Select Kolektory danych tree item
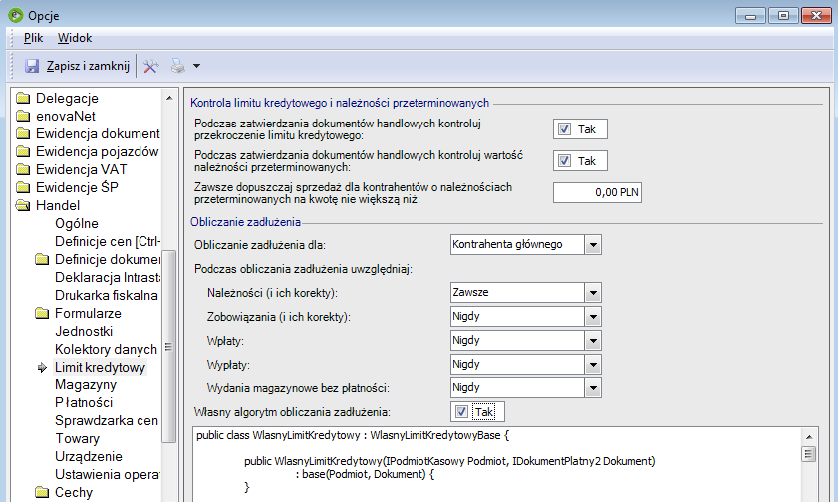838x502 pixels. pyautogui.click(x=106, y=350)
